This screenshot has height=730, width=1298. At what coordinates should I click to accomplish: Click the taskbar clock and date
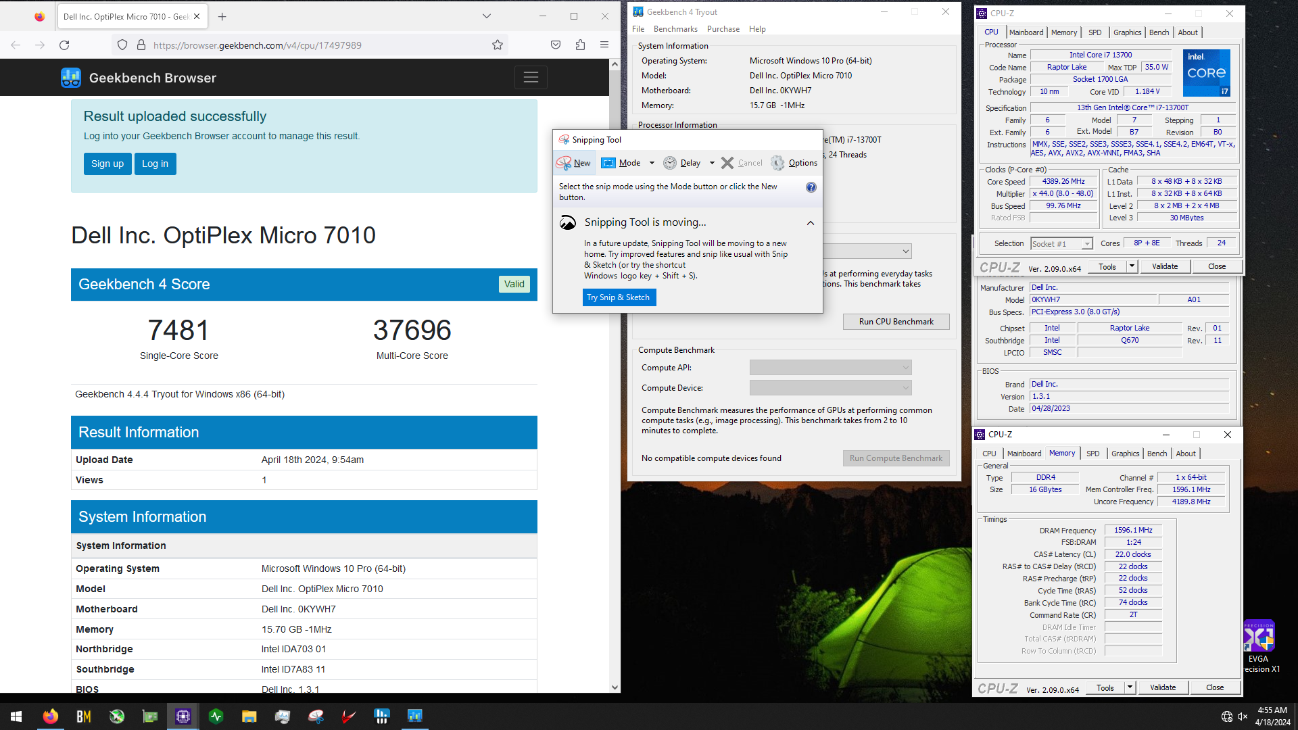point(1272,716)
